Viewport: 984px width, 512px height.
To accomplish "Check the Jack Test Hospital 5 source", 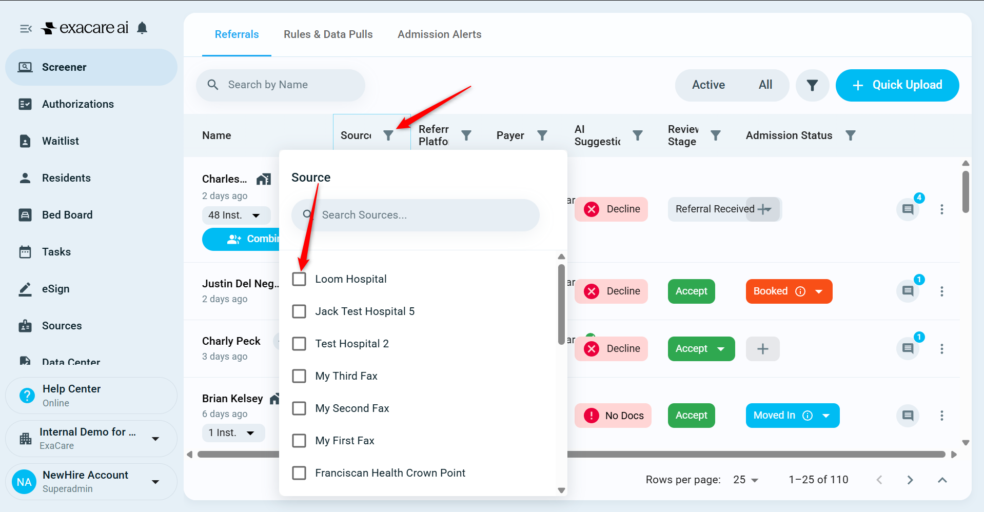I will coord(299,311).
